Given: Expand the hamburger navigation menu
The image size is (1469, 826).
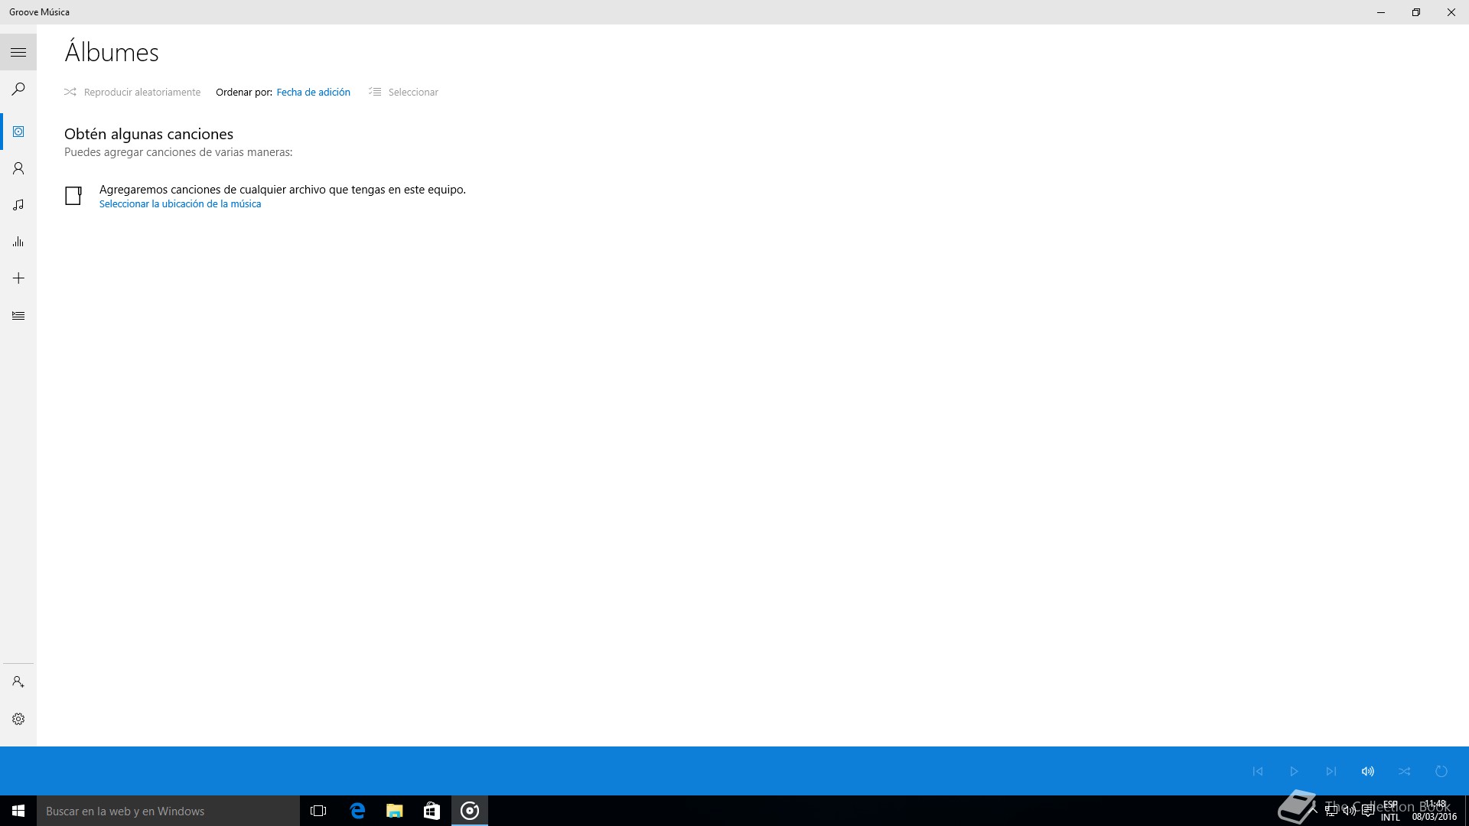Looking at the screenshot, I should [18, 52].
